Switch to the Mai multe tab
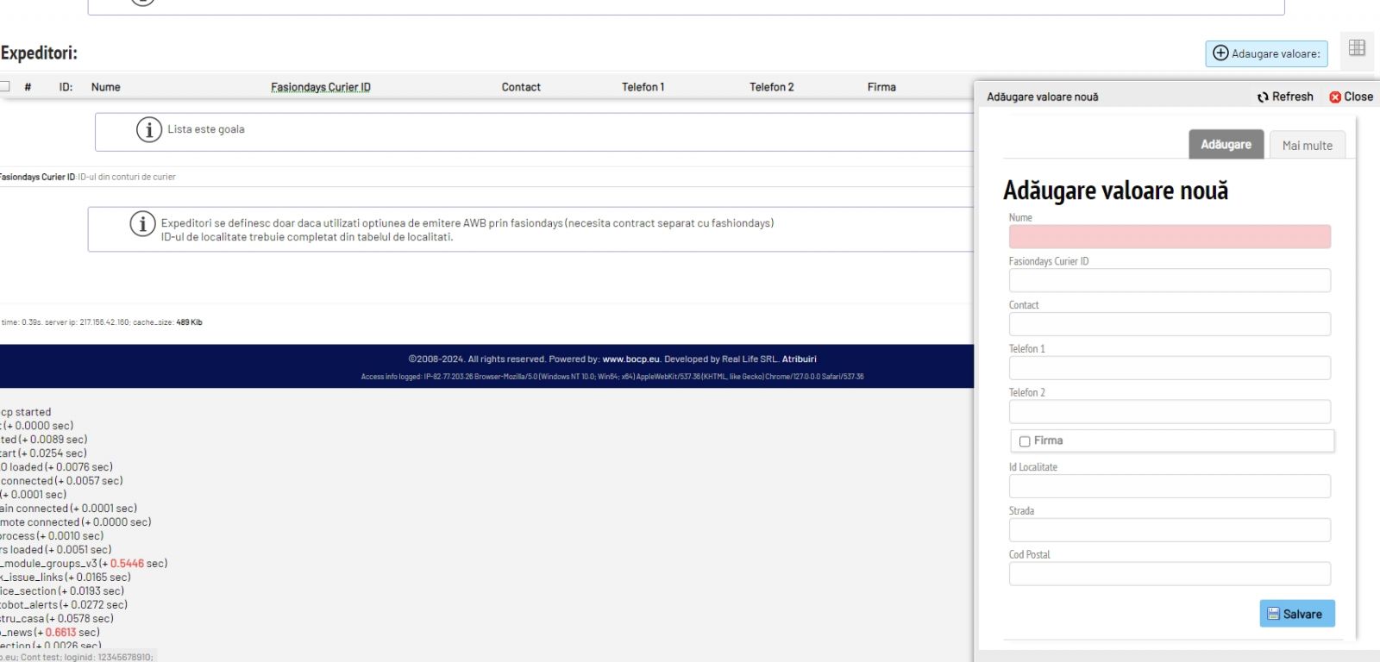This screenshot has width=1380, height=662. (x=1307, y=146)
